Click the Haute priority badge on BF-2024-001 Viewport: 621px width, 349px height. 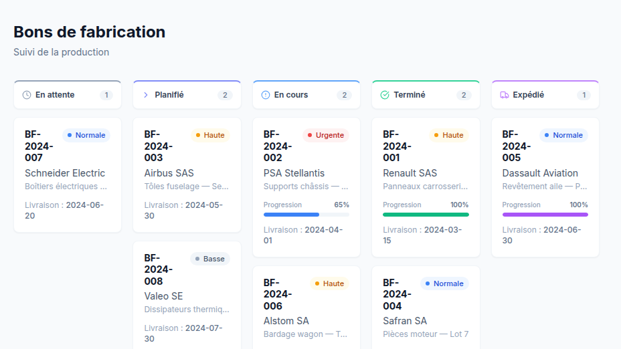coord(449,135)
